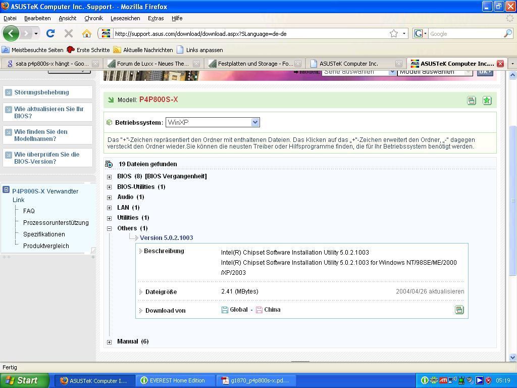Expand the BIOS (8) folder

click(x=109, y=177)
